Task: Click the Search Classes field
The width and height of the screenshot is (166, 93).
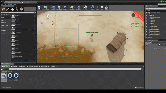Action: [18, 13]
